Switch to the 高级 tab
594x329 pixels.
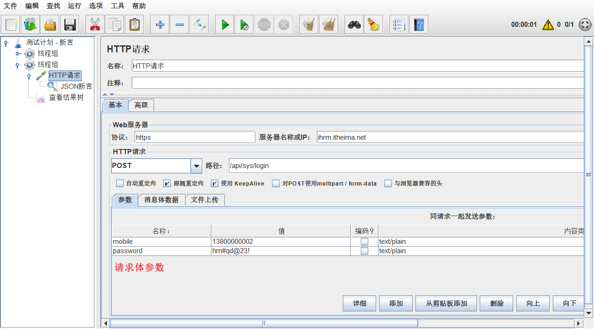click(141, 105)
